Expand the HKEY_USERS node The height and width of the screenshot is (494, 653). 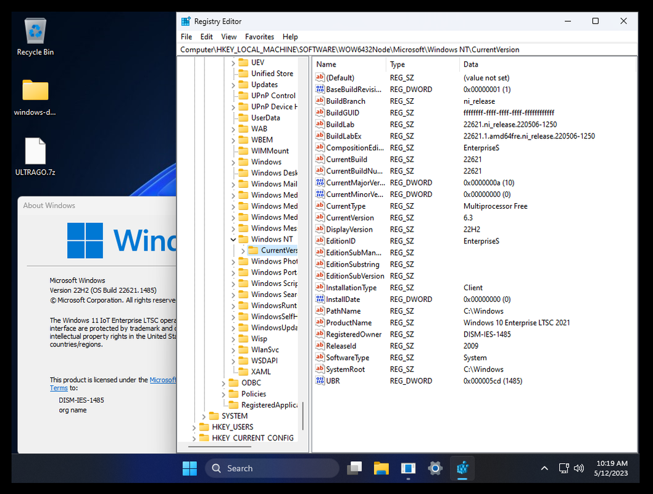click(x=194, y=427)
